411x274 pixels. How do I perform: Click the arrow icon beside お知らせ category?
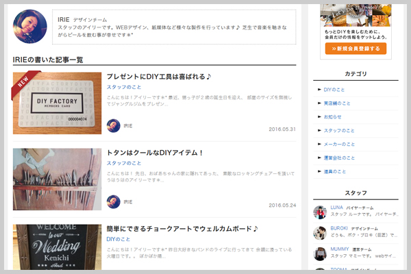coord(319,117)
